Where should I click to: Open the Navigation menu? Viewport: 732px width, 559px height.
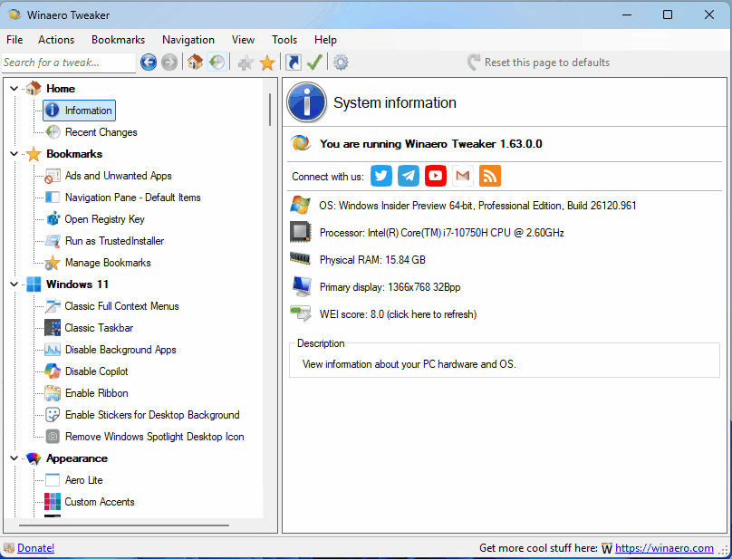click(x=188, y=39)
